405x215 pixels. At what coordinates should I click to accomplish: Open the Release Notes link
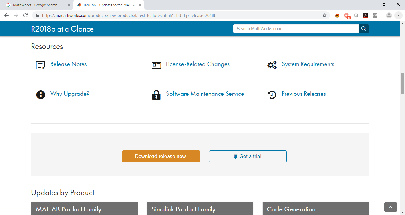(68, 64)
